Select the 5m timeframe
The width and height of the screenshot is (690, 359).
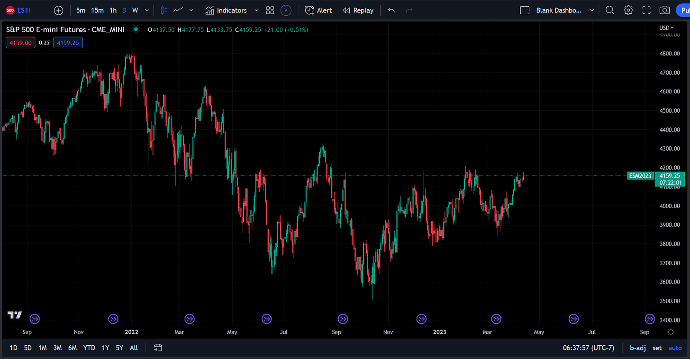pyautogui.click(x=81, y=10)
